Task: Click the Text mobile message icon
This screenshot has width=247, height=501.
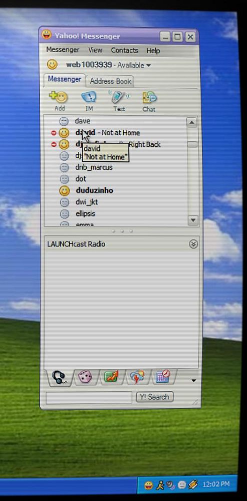Action: [x=118, y=97]
